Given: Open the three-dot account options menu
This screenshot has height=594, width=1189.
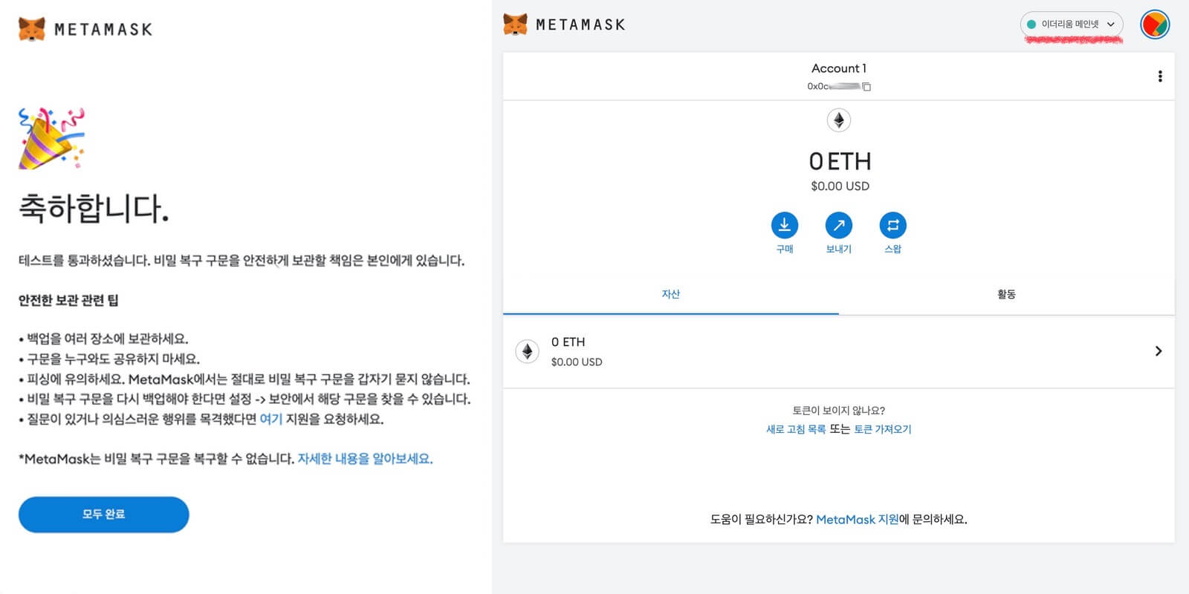Looking at the screenshot, I should (1160, 76).
